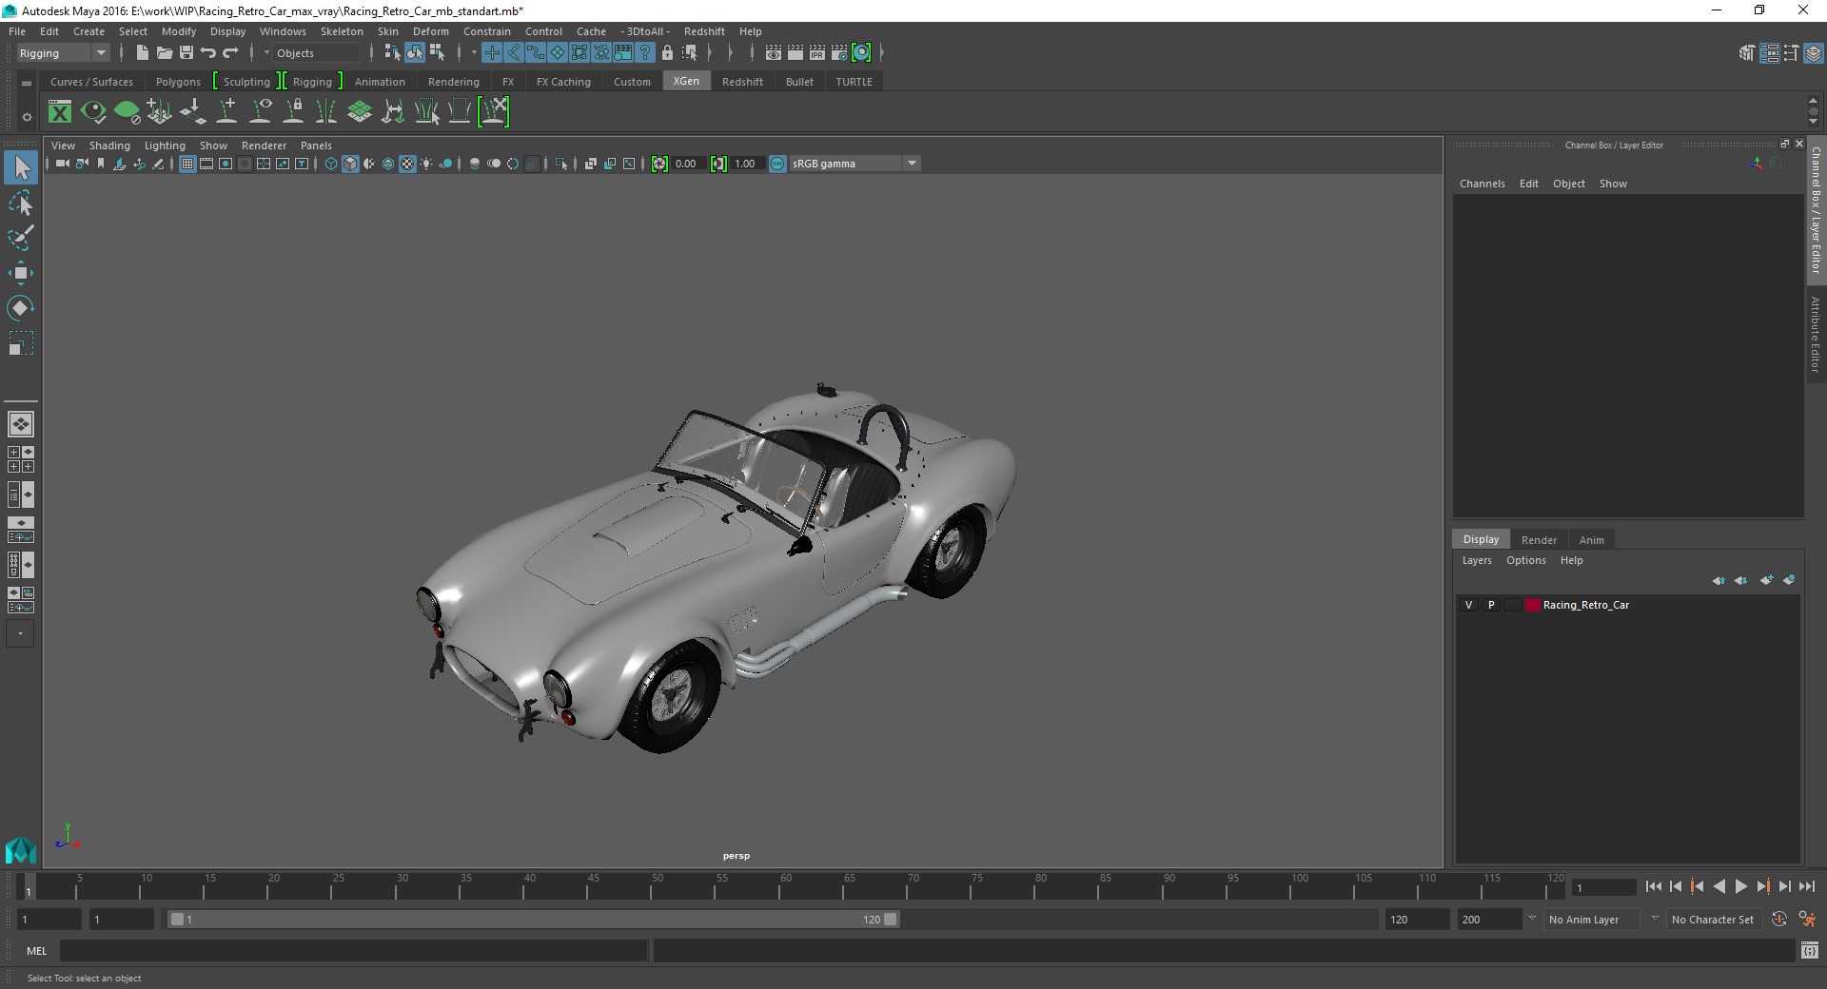This screenshot has width=1827, height=989.
Task: Switch to the Bullet shelf tab
Action: (x=799, y=82)
